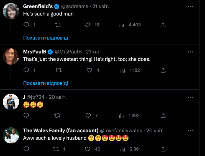This screenshot has height=156, width=205.
Task: Reply to The Wales Family tweet
Action: (x=26, y=149)
